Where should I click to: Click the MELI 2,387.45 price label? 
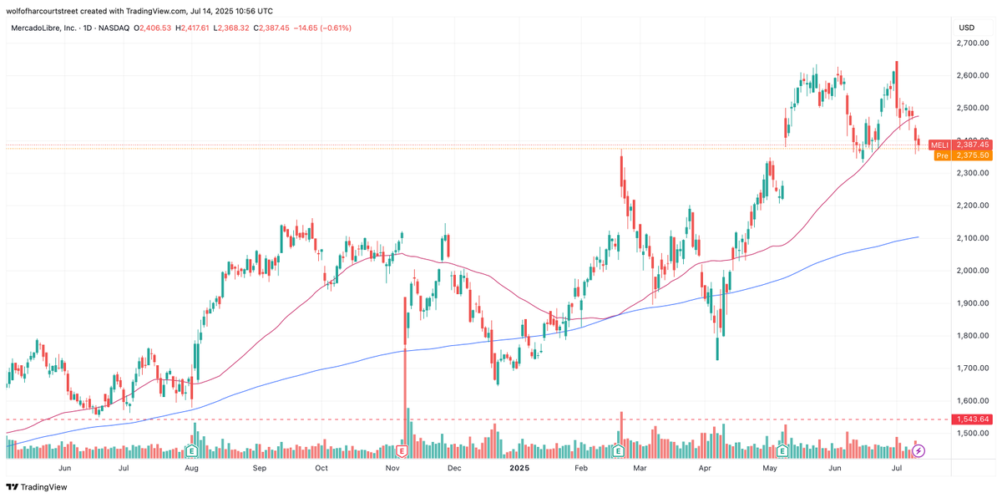(x=961, y=145)
